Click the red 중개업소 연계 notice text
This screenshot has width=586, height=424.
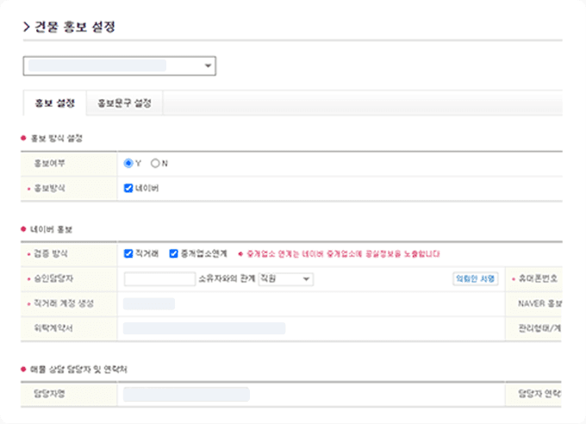341,254
